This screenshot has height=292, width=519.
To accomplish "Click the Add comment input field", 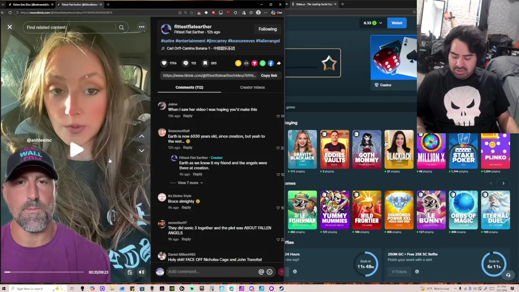I will coord(212,272).
